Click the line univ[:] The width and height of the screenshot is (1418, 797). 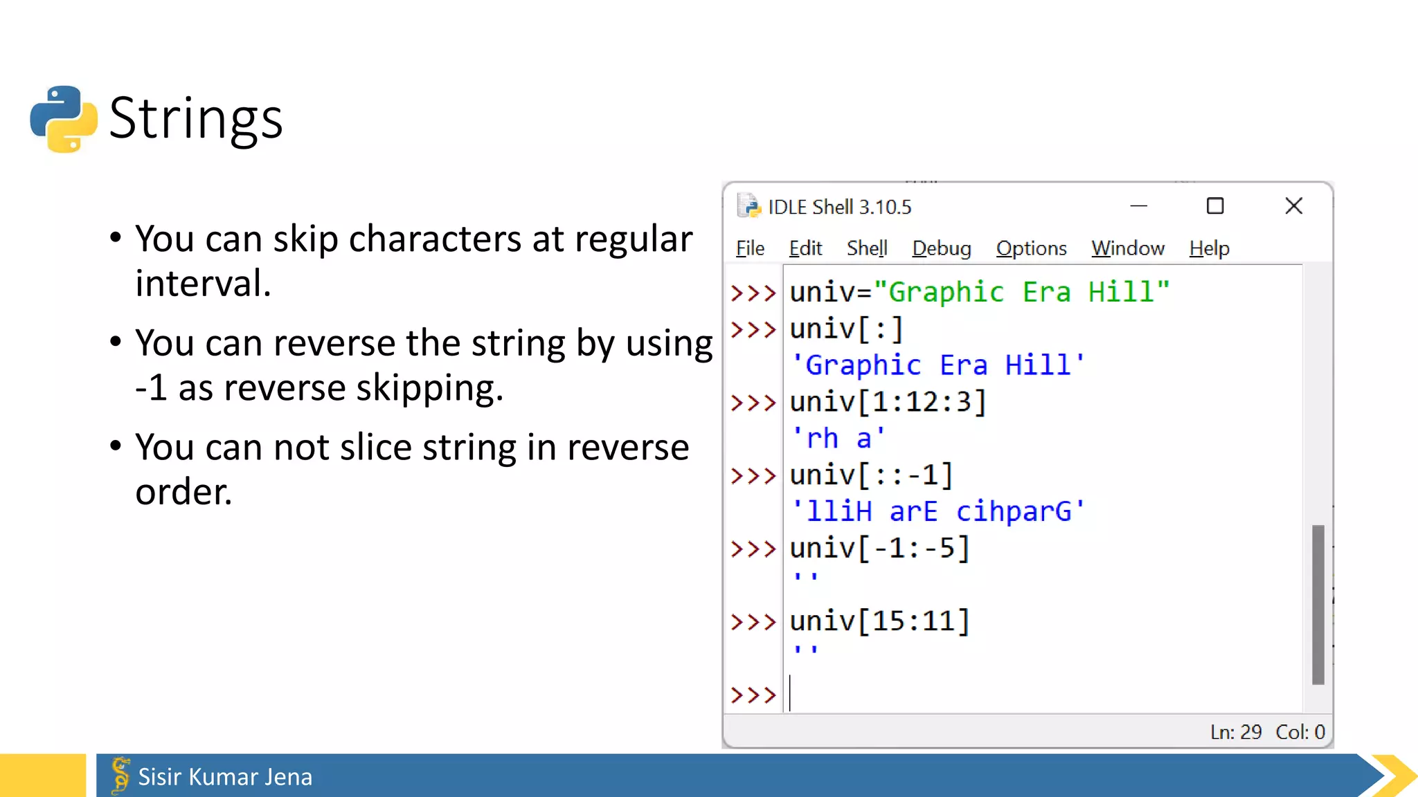click(847, 329)
